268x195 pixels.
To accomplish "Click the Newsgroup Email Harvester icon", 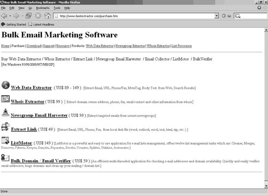I will point(5,112).
